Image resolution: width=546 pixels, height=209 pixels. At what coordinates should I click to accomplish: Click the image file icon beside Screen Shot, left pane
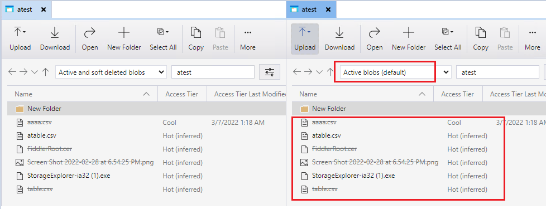pyautogui.click(x=20, y=162)
